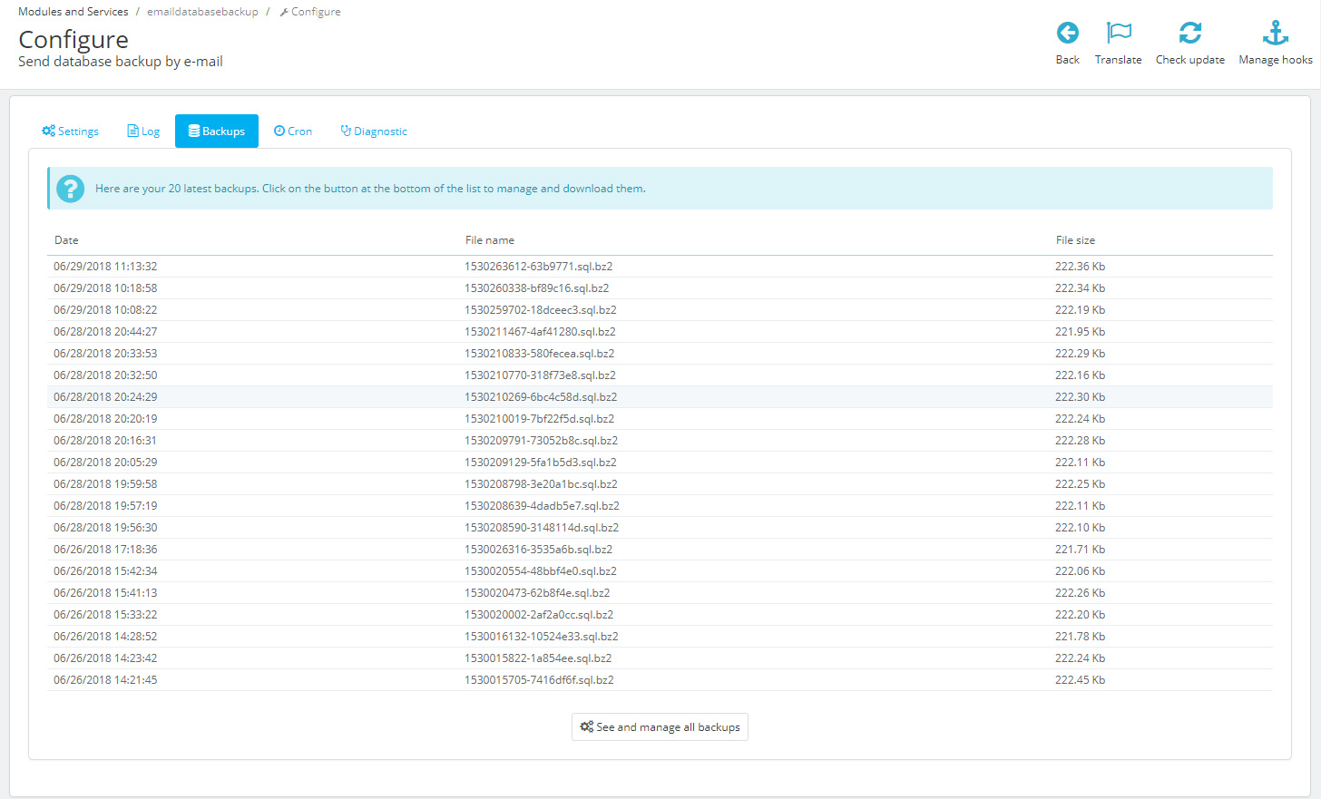Image resolution: width=1321 pixels, height=799 pixels.
Task: Click the clock icon on Cron tab
Action: 279,132
